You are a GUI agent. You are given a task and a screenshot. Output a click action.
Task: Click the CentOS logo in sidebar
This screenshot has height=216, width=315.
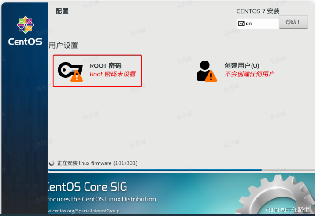(25, 30)
